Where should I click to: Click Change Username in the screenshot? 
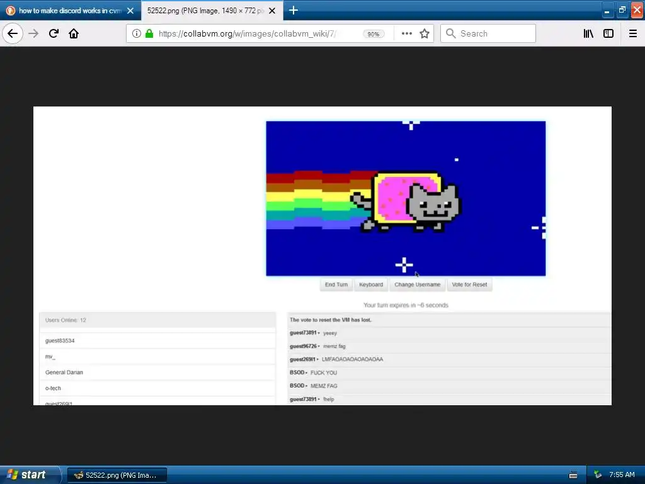tap(417, 284)
